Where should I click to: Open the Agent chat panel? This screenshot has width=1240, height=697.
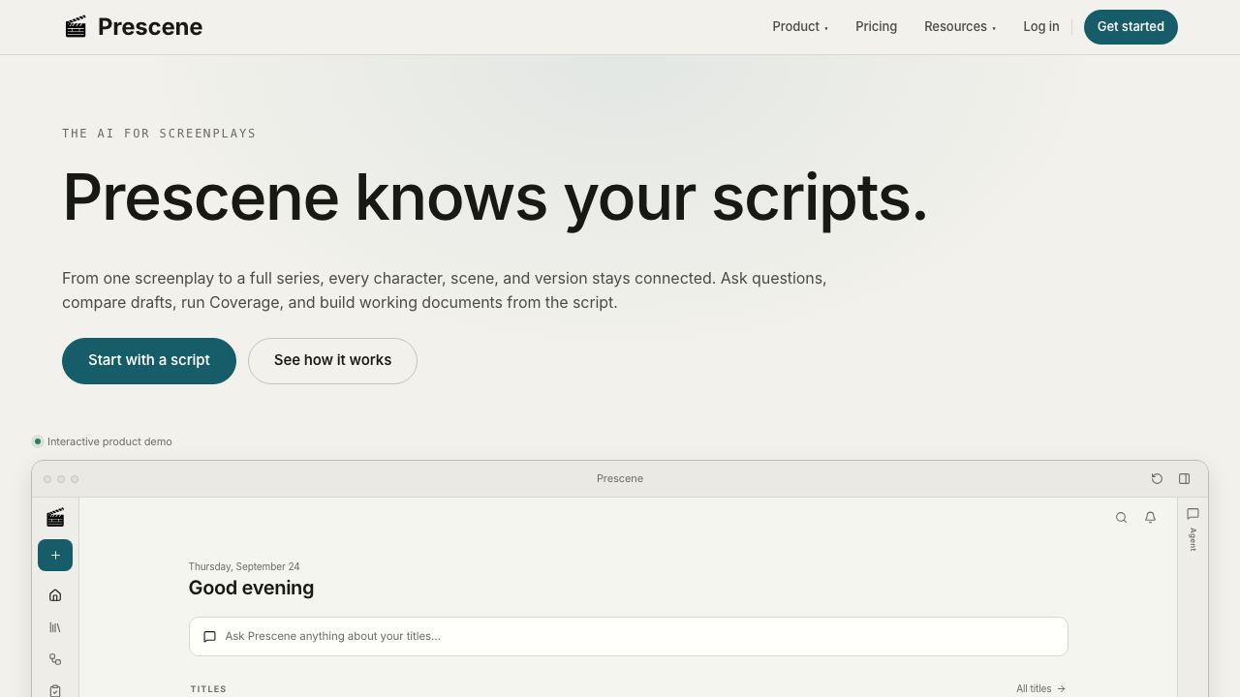pos(1193,529)
